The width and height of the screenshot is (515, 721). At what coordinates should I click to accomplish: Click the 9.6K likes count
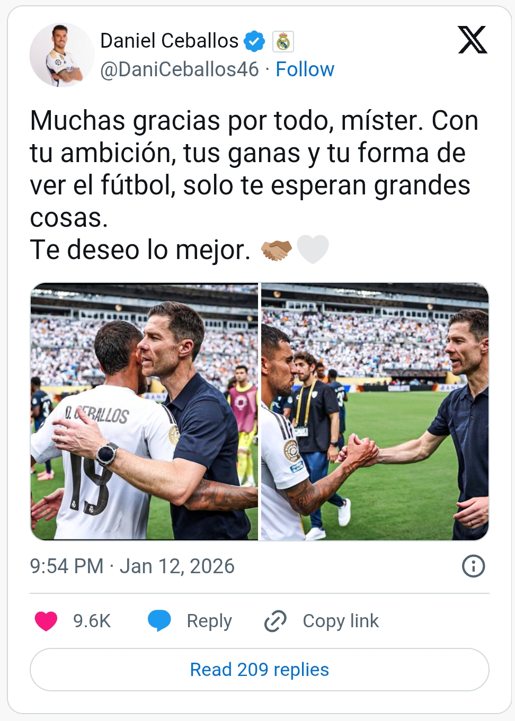[92, 621]
